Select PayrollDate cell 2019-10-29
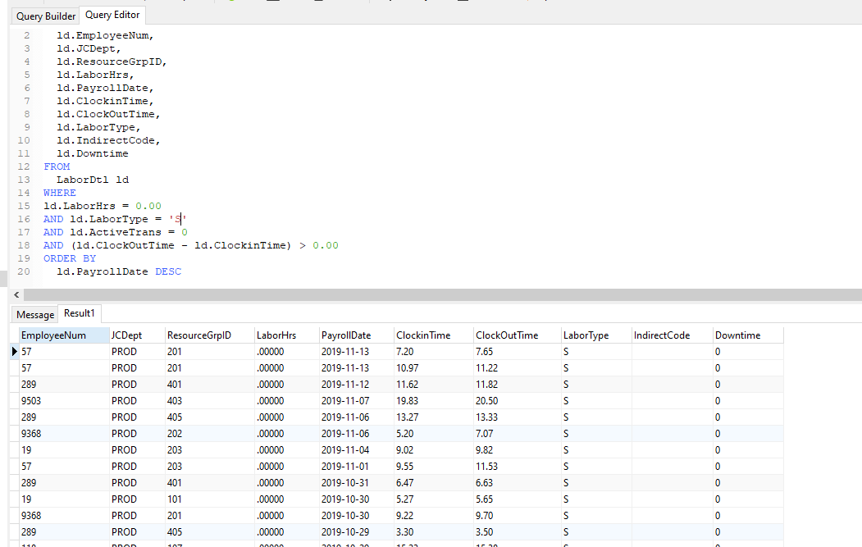 (x=357, y=532)
